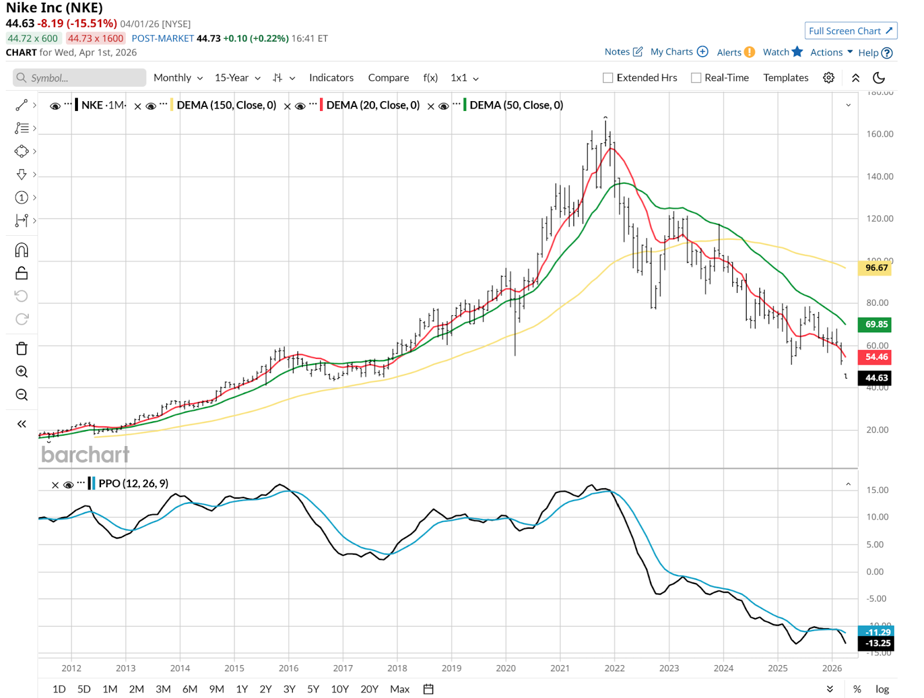Delete drawings with the trash icon
Screen dimensions: 924x698
[21, 348]
